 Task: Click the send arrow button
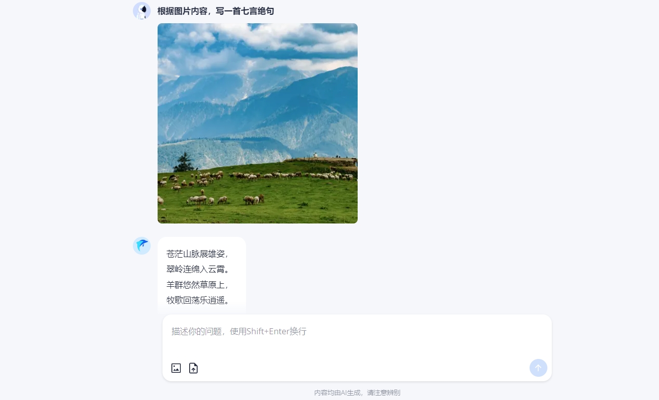click(538, 368)
